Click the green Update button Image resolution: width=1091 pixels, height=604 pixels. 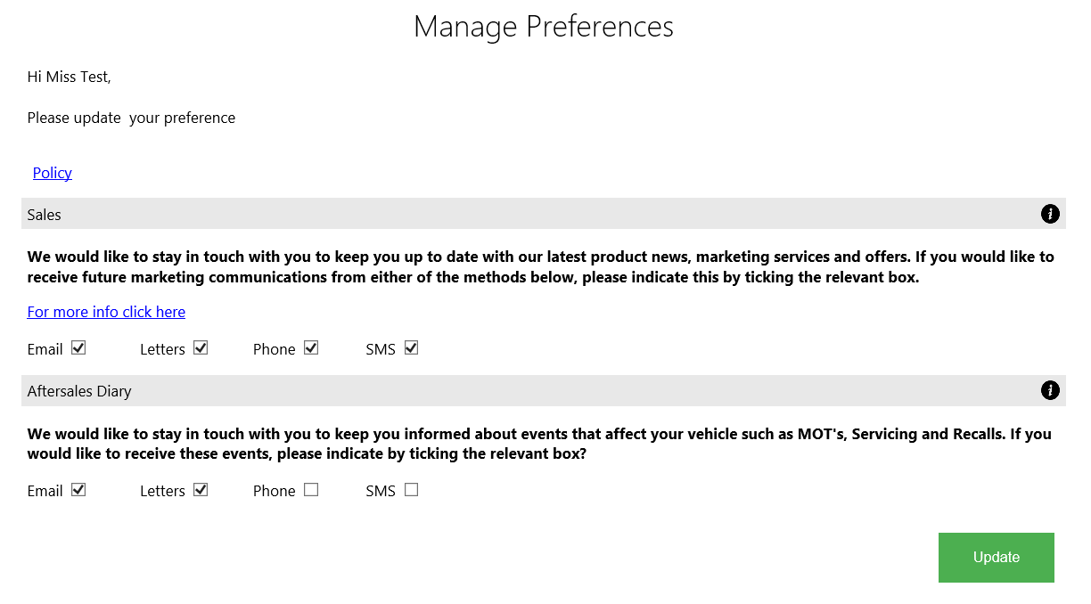click(997, 558)
